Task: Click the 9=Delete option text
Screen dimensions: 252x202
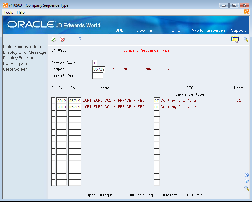Action: tap(169, 195)
